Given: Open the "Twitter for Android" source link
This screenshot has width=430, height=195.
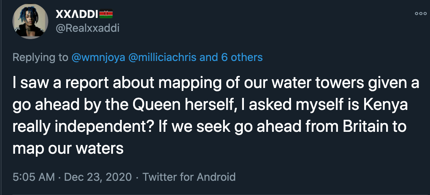Looking at the screenshot, I should pos(189,177).
